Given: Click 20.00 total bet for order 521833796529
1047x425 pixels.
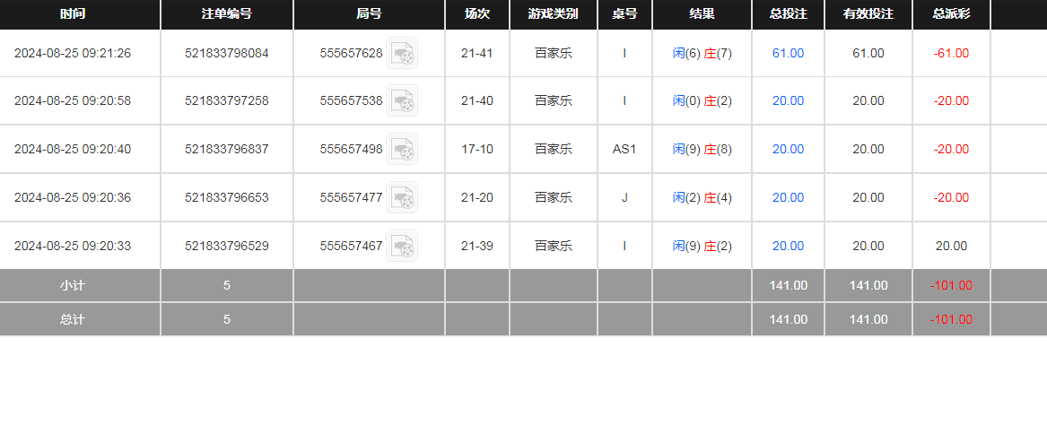Looking at the screenshot, I should [x=788, y=247].
